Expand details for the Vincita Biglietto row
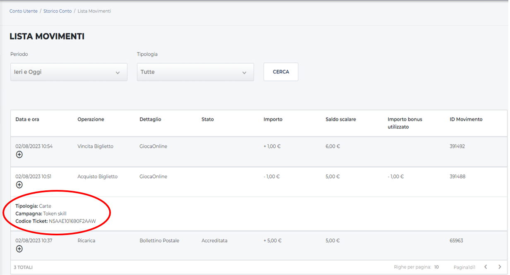Viewport: 510px width, 275px height. (x=19, y=154)
